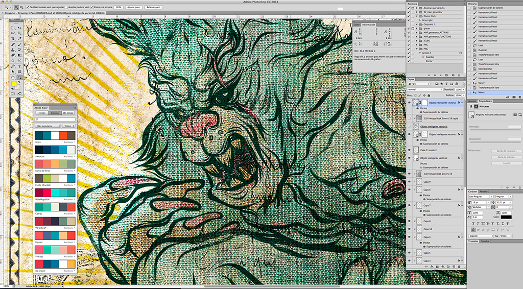Delete current state with Historia trash icon

click(519, 97)
